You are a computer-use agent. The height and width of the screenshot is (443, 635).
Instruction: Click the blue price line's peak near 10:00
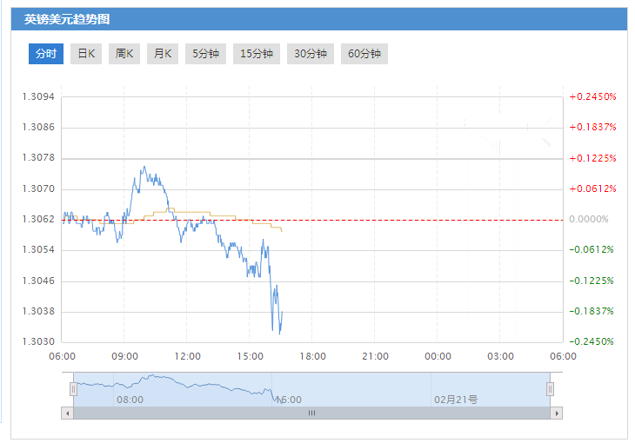pyautogui.click(x=144, y=167)
